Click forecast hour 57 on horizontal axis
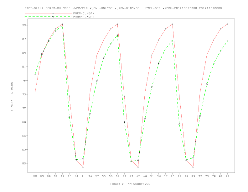248x192 pixels. coord(166,176)
